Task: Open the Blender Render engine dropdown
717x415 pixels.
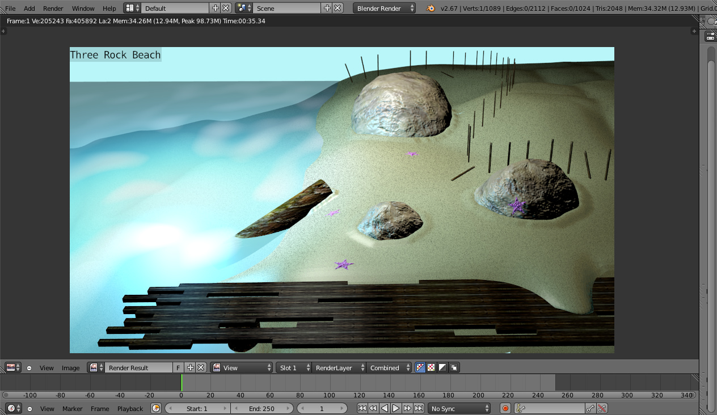Action: [384, 8]
